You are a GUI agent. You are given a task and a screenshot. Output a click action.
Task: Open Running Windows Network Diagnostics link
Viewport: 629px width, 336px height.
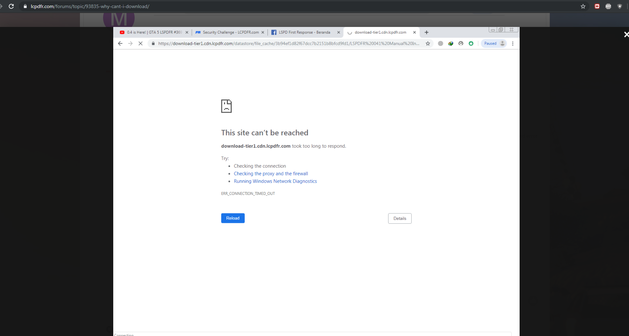click(x=275, y=181)
